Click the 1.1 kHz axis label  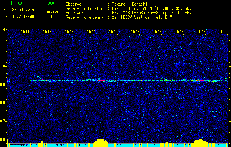(3, 48)
